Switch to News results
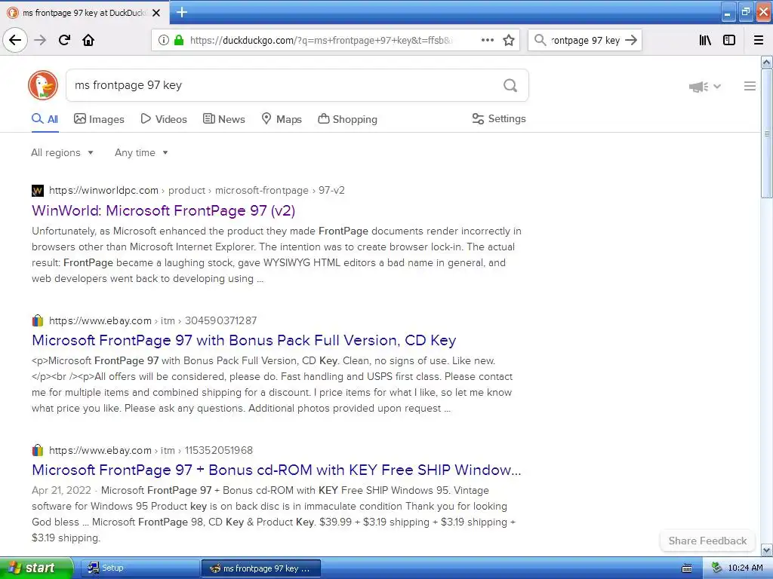Image resolution: width=773 pixels, height=579 pixels. [223, 119]
